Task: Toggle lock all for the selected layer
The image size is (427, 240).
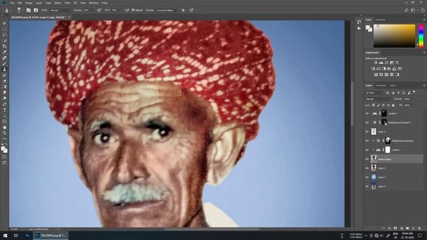Action: [x=393, y=105]
